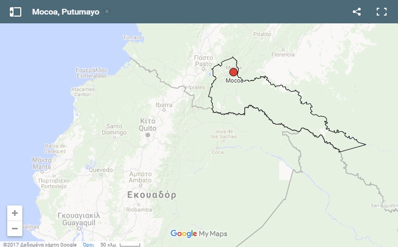
Task: Star the Mocoa, Putumayo map
Action: (107, 11)
